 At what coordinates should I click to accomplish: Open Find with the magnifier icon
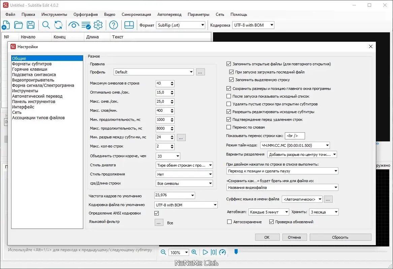point(46,25)
